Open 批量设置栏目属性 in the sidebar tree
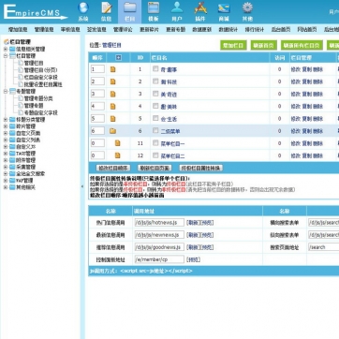The width and height of the screenshot is (339, 339). pyautogui.click(x=43, y=84)
